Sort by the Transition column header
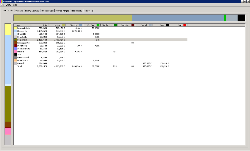250x151 pixels. (x=127, y=25)
